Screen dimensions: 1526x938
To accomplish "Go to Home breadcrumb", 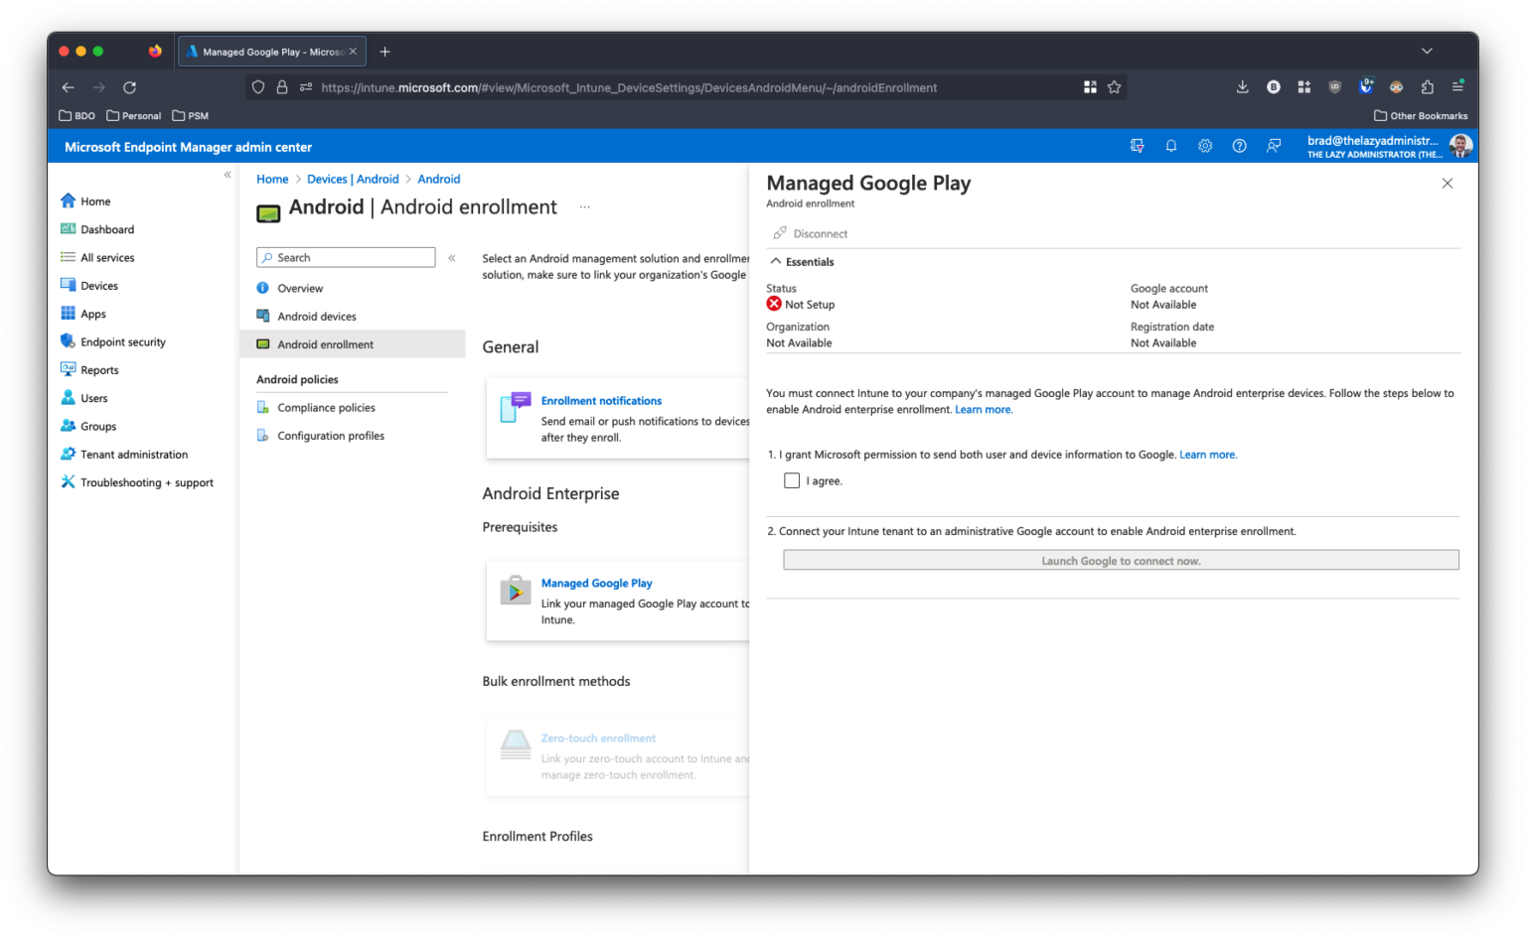I will click(272, 180).
